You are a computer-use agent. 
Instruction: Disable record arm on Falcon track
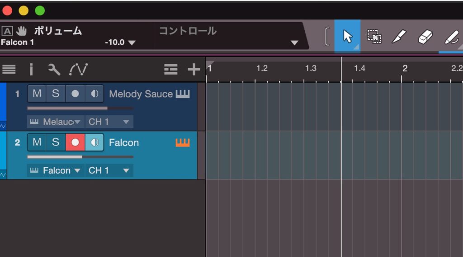[x=75, y=142]
